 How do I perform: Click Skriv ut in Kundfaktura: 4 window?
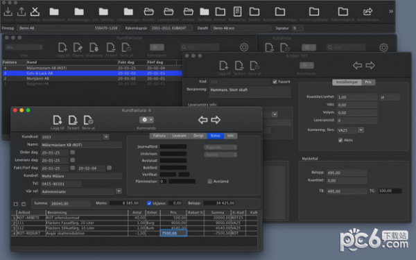pos(88,120)
